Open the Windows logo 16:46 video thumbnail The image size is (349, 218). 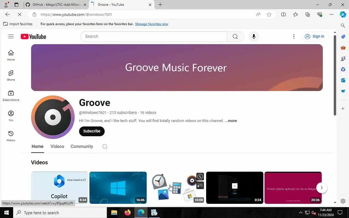pos(118,188)
